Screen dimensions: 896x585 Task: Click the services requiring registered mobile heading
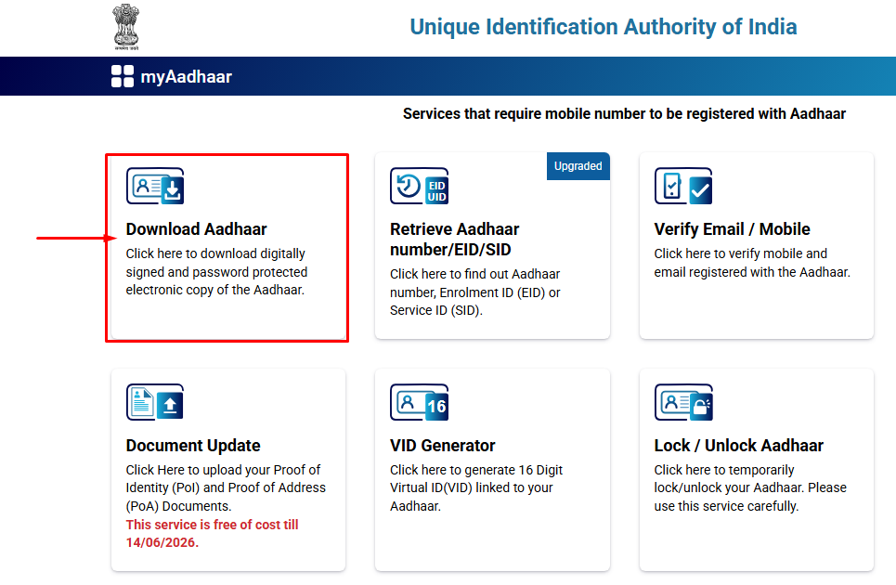coord(623,113)
